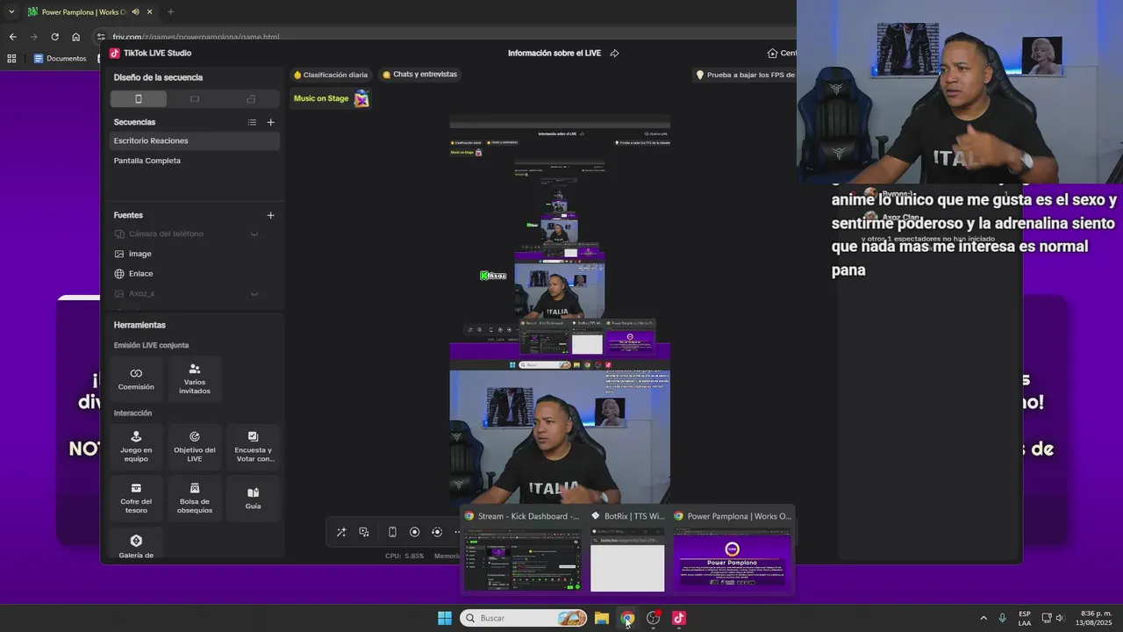Open File Explorer from the taskbar
This screenshot has width=1123, height=632.
pyautogui.click(x=601, y=618)
